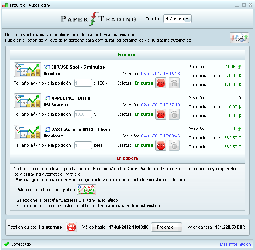Image resolution: width=255 pixels, height=250 pixels.
Task: Click the RSI System strategy name
Action: (x=55, y=105)
